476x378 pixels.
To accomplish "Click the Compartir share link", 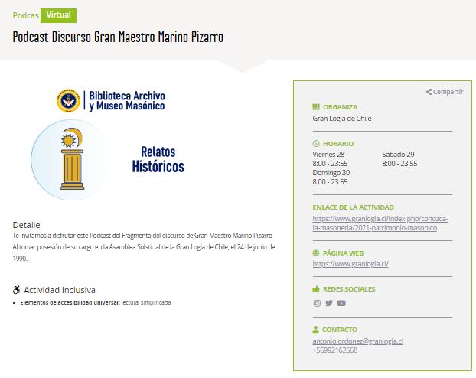I will click(445, 92).
